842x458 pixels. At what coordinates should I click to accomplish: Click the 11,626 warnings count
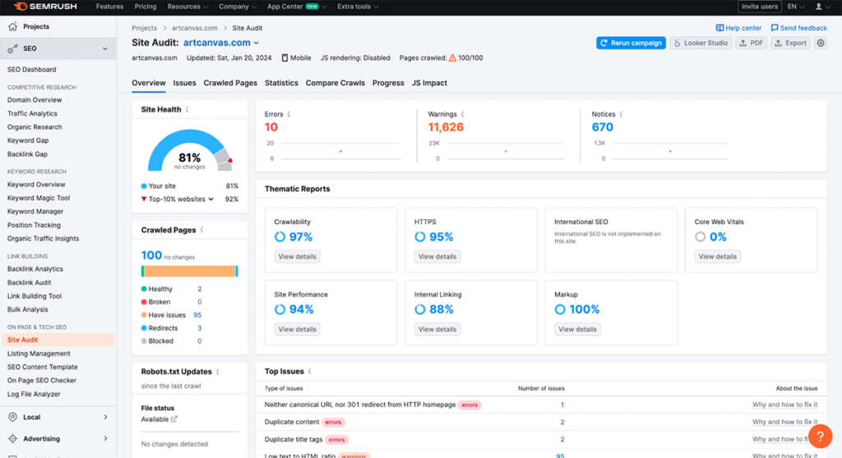(446, 127)
